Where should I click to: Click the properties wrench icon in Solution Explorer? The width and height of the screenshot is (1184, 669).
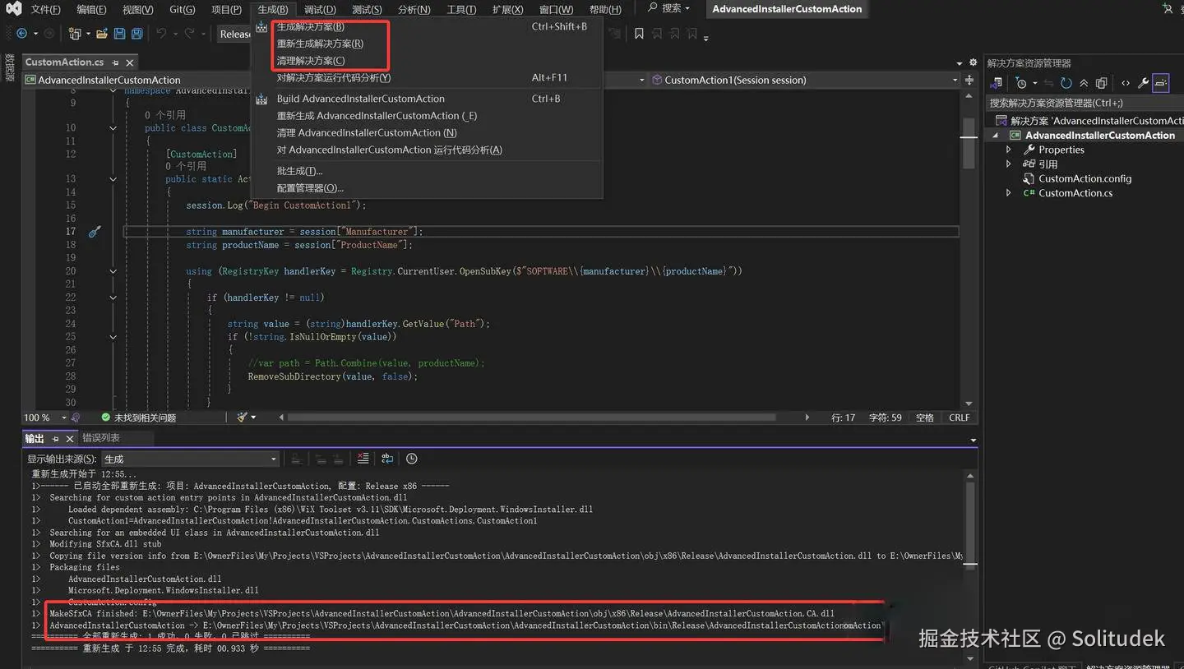click(1143, 83)
